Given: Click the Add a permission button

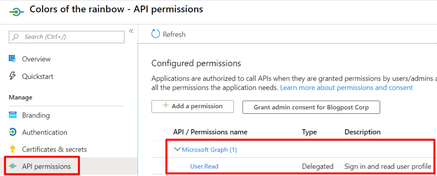Looking at the screenshot, I should (x=192, y=107).
